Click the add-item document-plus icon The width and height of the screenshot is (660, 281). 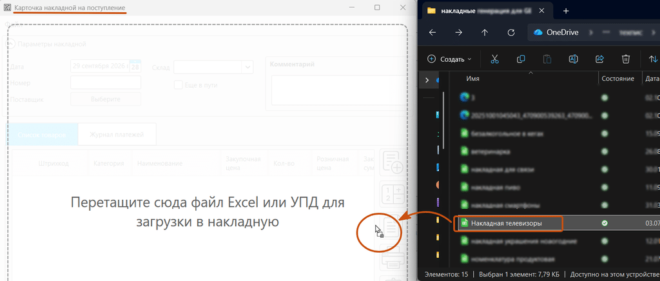pos(393,162)
